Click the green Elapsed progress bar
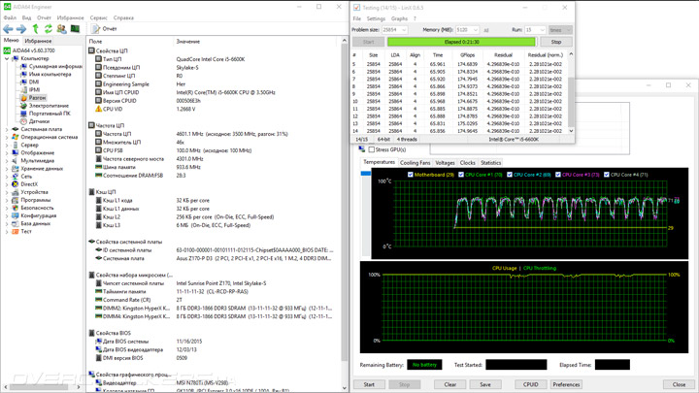The height and width of the screenshot is (393, 699). click(x=461, y=42)
